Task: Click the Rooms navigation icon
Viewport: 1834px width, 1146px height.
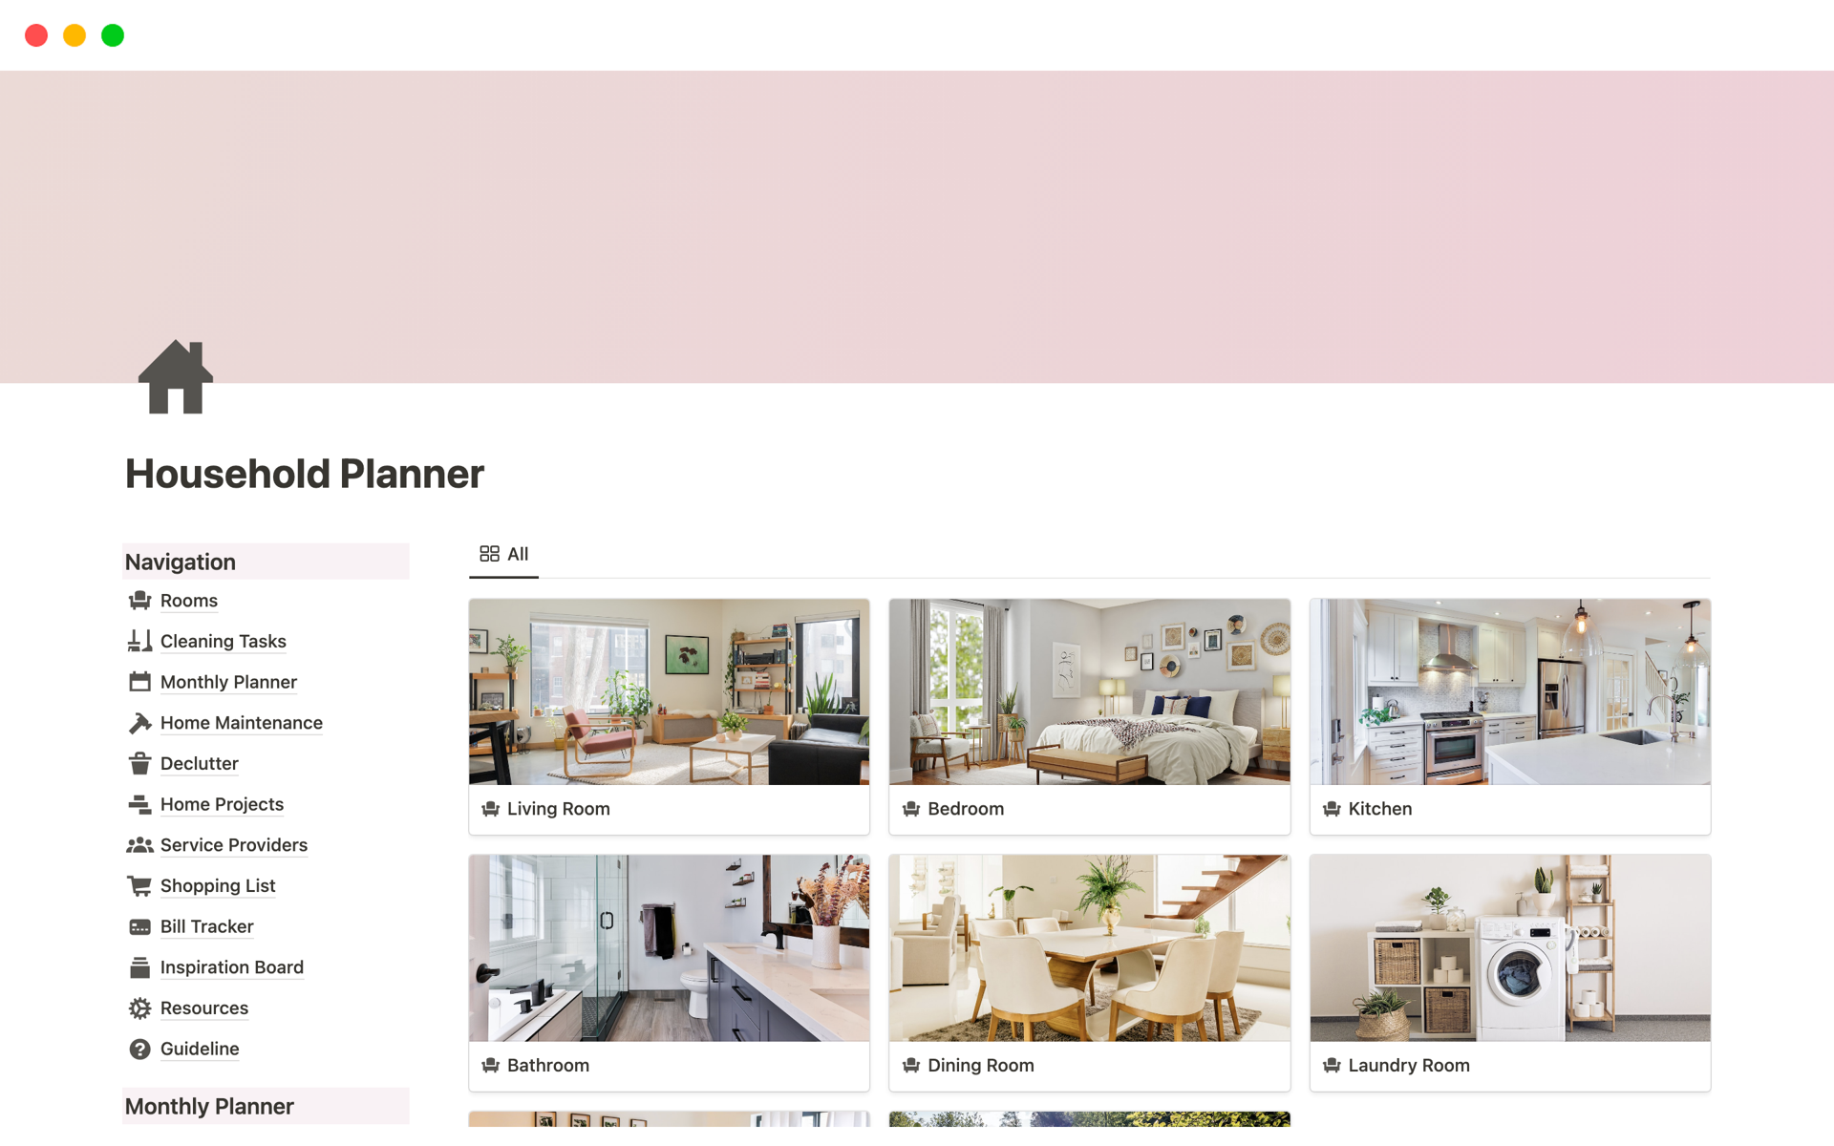Action: point(139,600)
